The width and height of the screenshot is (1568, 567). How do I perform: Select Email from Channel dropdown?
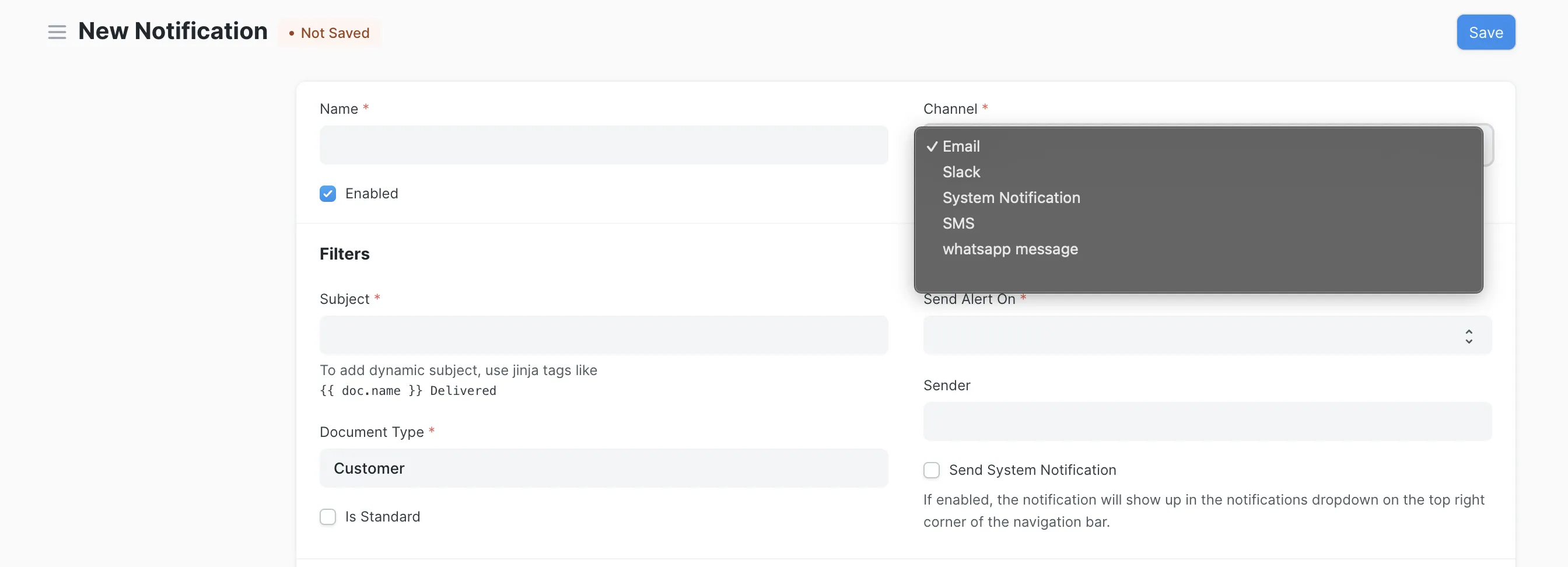(x=961, y=146)
